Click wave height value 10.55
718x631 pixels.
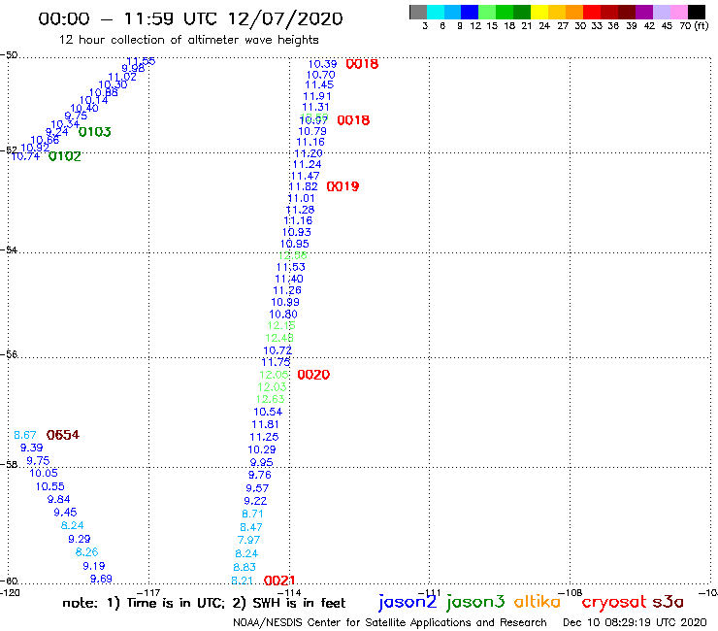(x=49, y=486)
